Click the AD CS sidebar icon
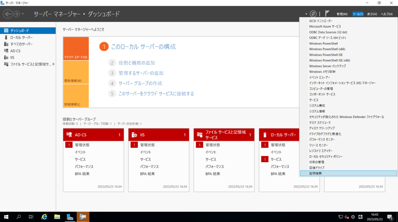The image size is (398, 222). point(6,51)
